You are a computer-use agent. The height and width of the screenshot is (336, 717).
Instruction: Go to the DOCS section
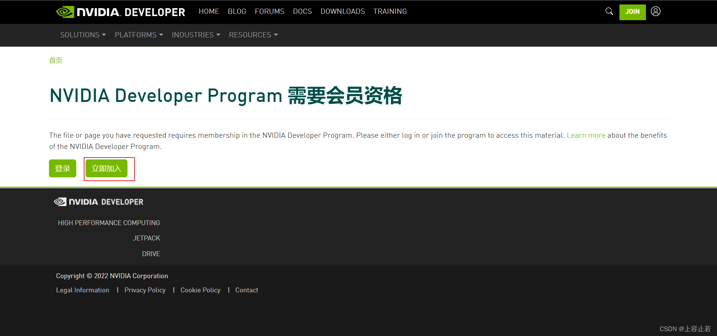[x=302, y=11]
